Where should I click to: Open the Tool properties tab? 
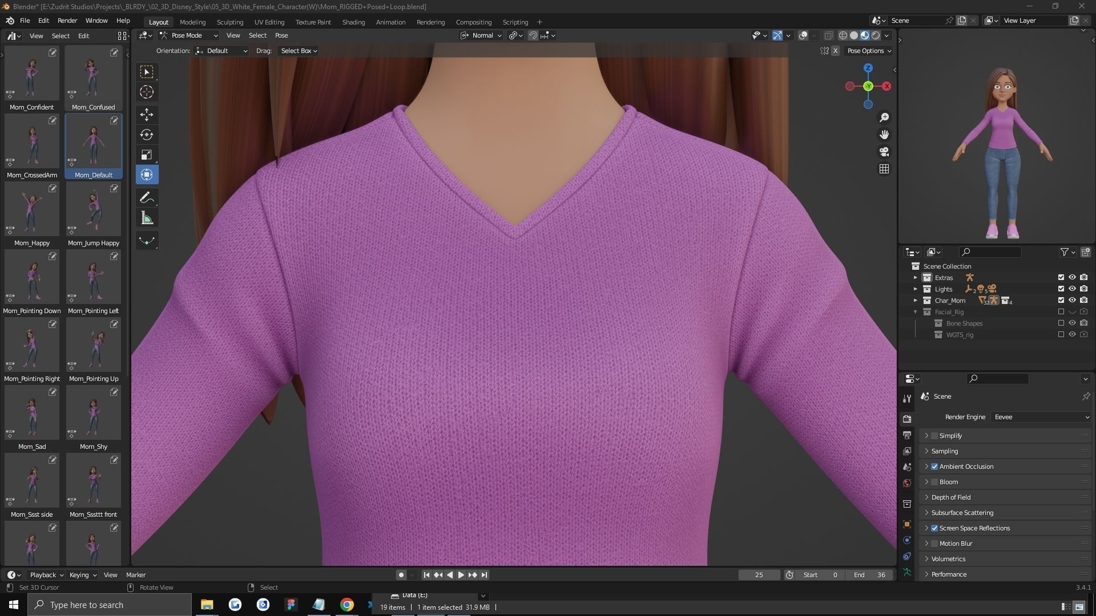pos(907,399)
